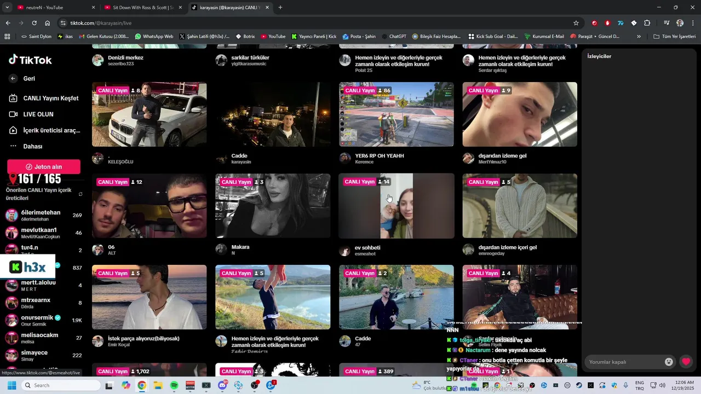The height and width of the screenshot is (394, 701).
Task: Open Discord from the taskbar
Action: click(222, 385)
